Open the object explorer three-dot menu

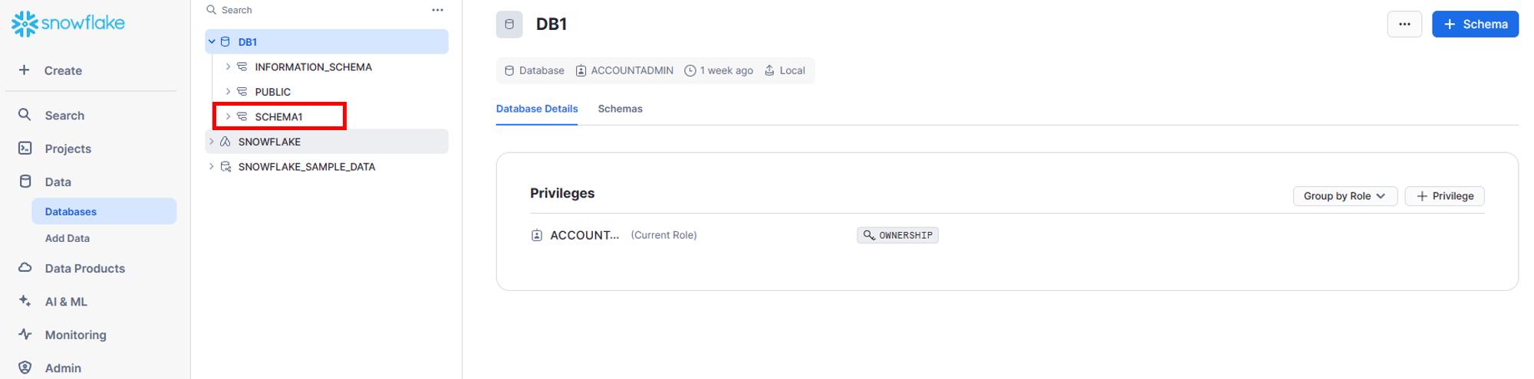click(437, 10)
